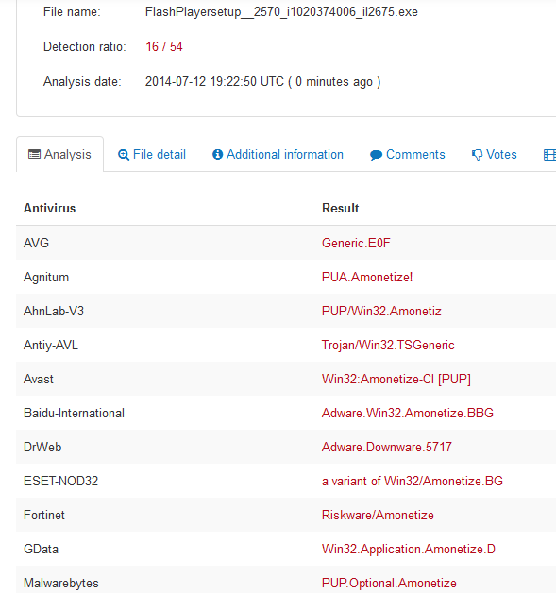Switch to the File detail tab
556x593 pixels.
152,154
